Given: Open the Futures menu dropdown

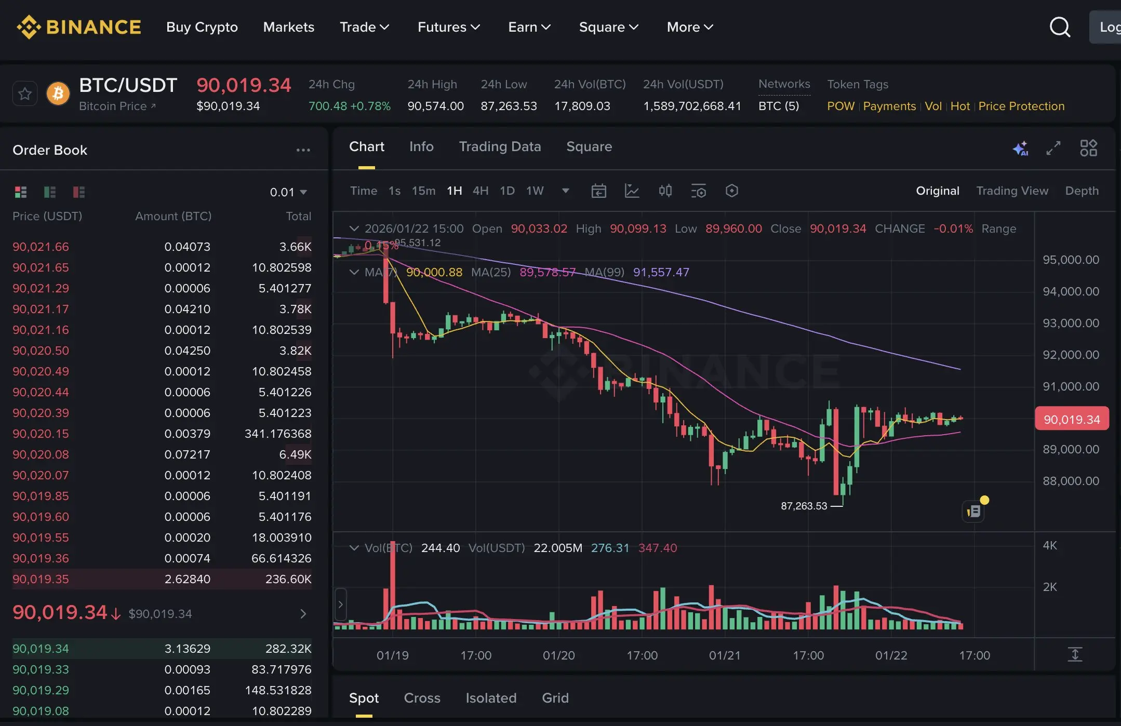Looking at the screenshot, I should coord(448,27).
